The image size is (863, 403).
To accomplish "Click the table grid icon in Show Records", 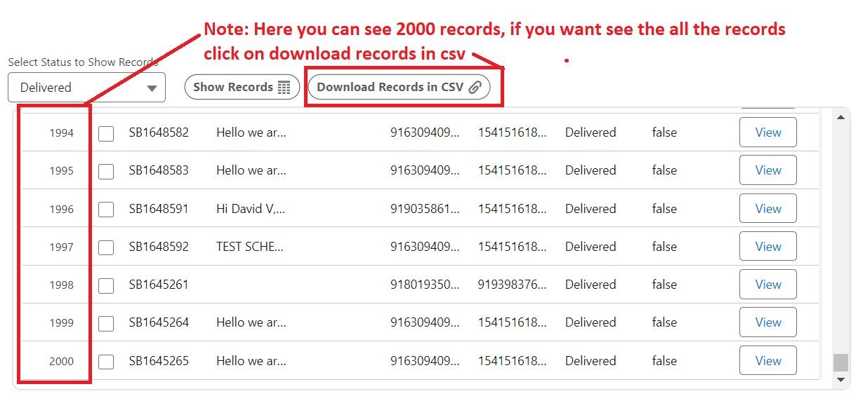I will [x=284, y=88].
